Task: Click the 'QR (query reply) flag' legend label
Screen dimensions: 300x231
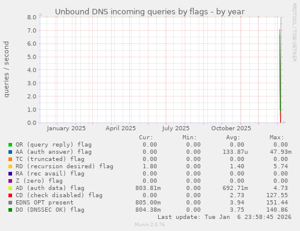Action: pyautogui.click(x=54, y=145)
